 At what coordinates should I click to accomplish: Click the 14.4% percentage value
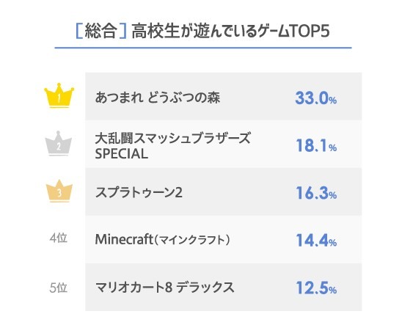(316, 241)
